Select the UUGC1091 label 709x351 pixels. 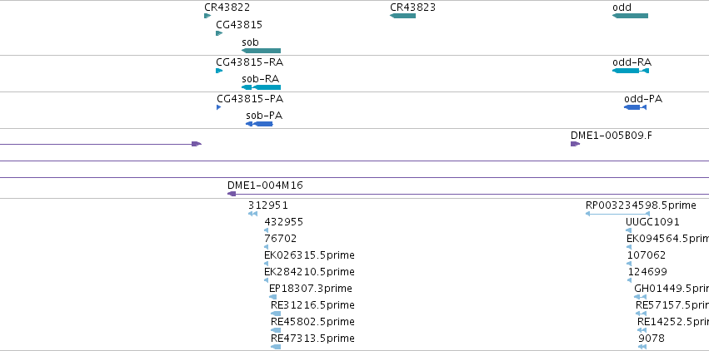(652, 222)
